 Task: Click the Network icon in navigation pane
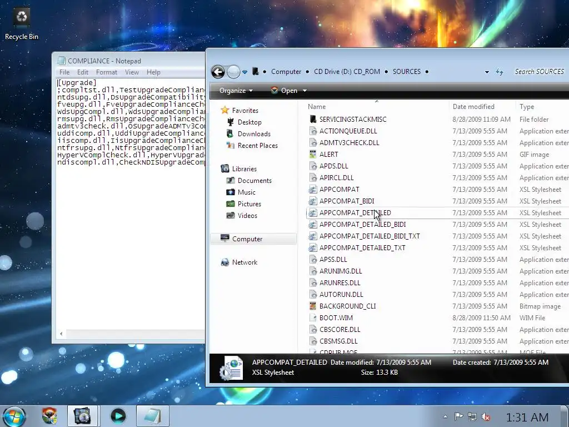[x=225, y=262]
